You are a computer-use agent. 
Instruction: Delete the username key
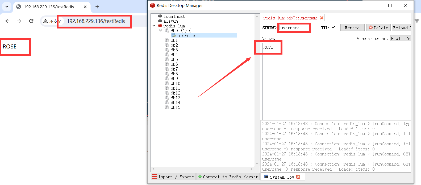(x=378, y=28)
